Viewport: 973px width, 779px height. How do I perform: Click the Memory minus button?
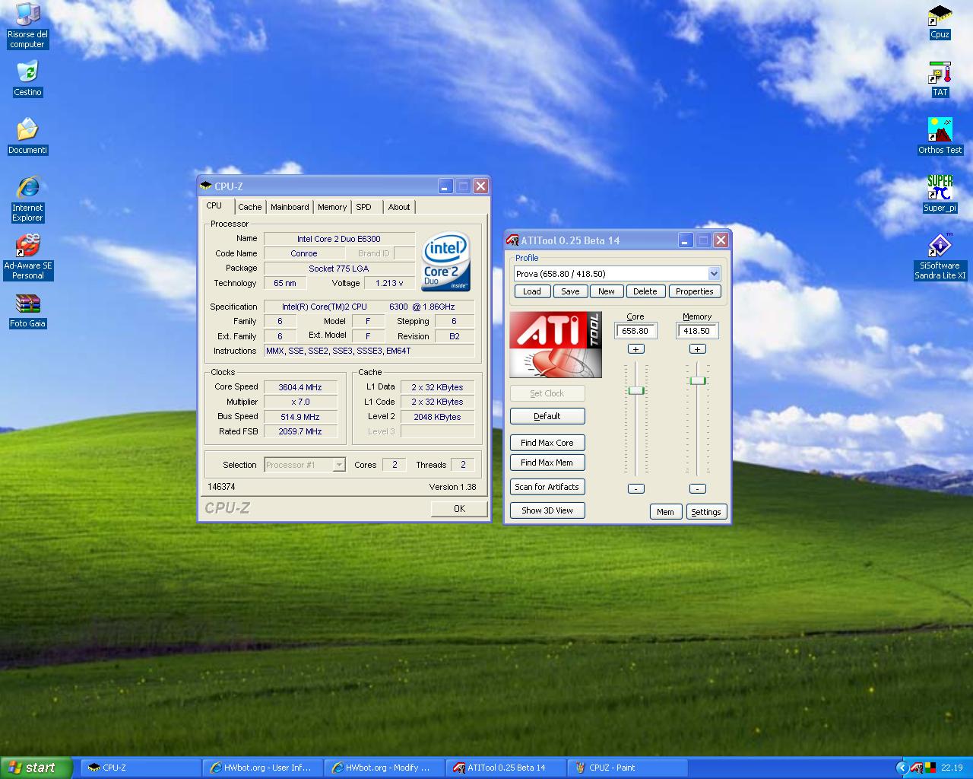pyautogui.click(x=698, y=488)
